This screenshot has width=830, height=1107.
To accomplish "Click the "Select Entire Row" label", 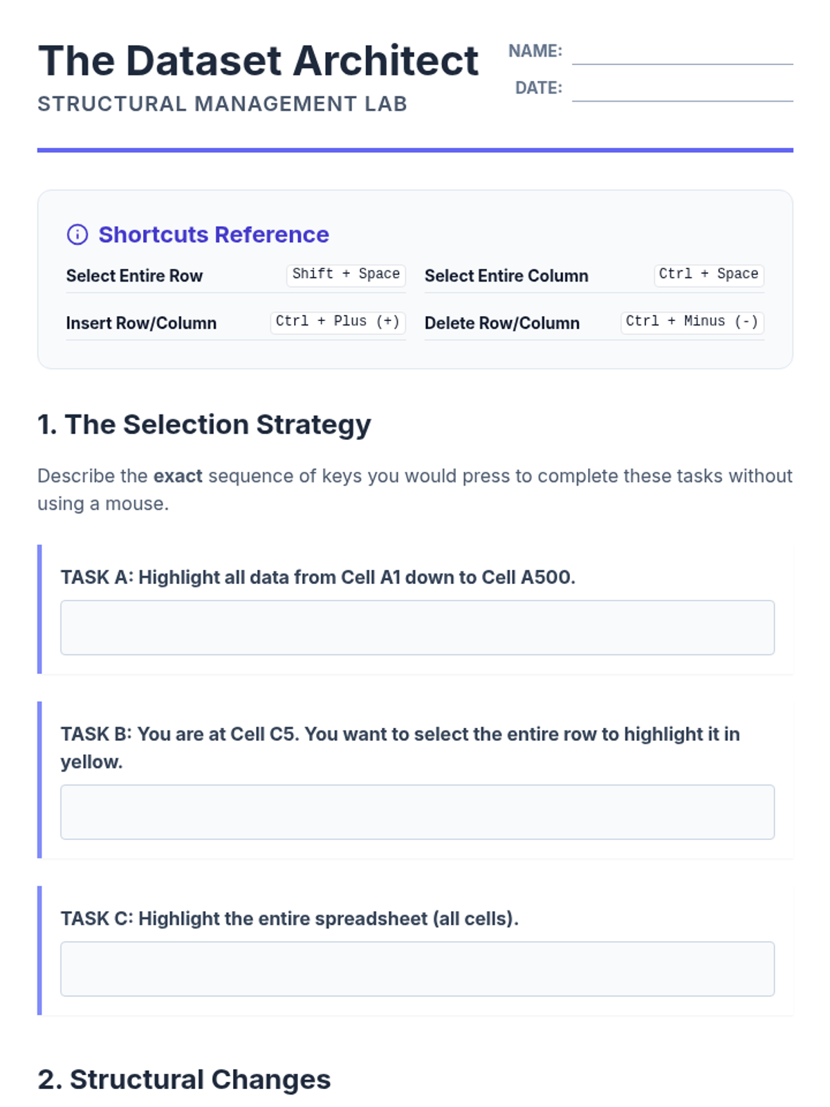I will pos(134,276).
